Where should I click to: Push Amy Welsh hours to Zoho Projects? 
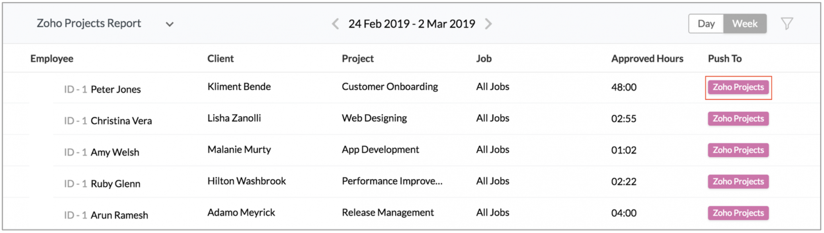(738, 150)
